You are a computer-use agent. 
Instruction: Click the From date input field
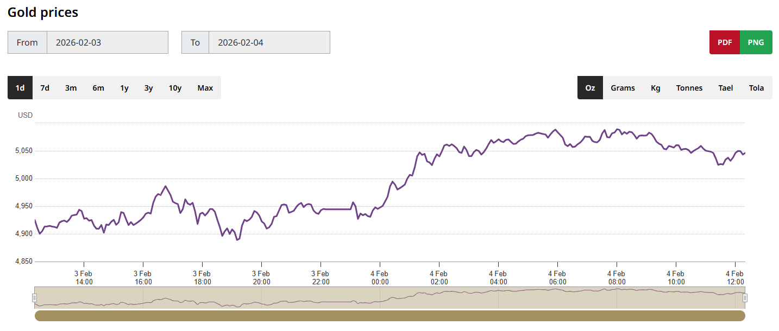tap(107, 42)
